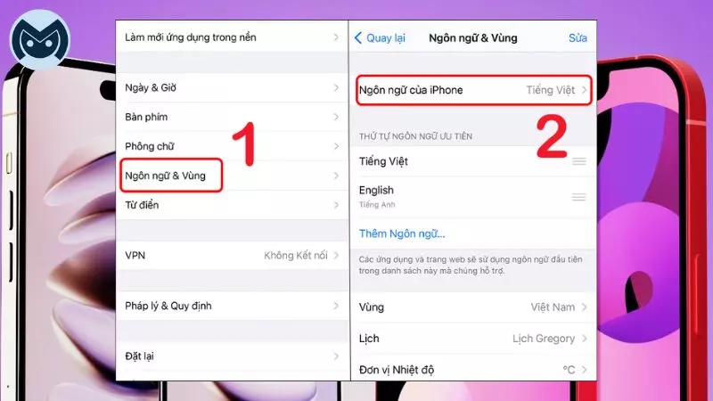Image resolution: width=713 pixels, height=401 pixels.
Task: Open Làm mới ứng dụng trong nền
Action: click(x=233, y=37)
